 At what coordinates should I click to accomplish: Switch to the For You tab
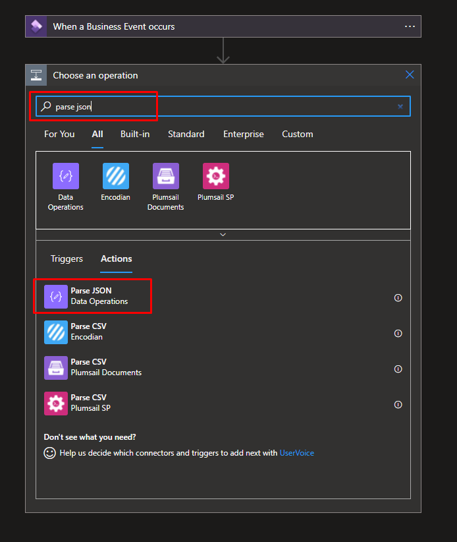click(59, 134)
